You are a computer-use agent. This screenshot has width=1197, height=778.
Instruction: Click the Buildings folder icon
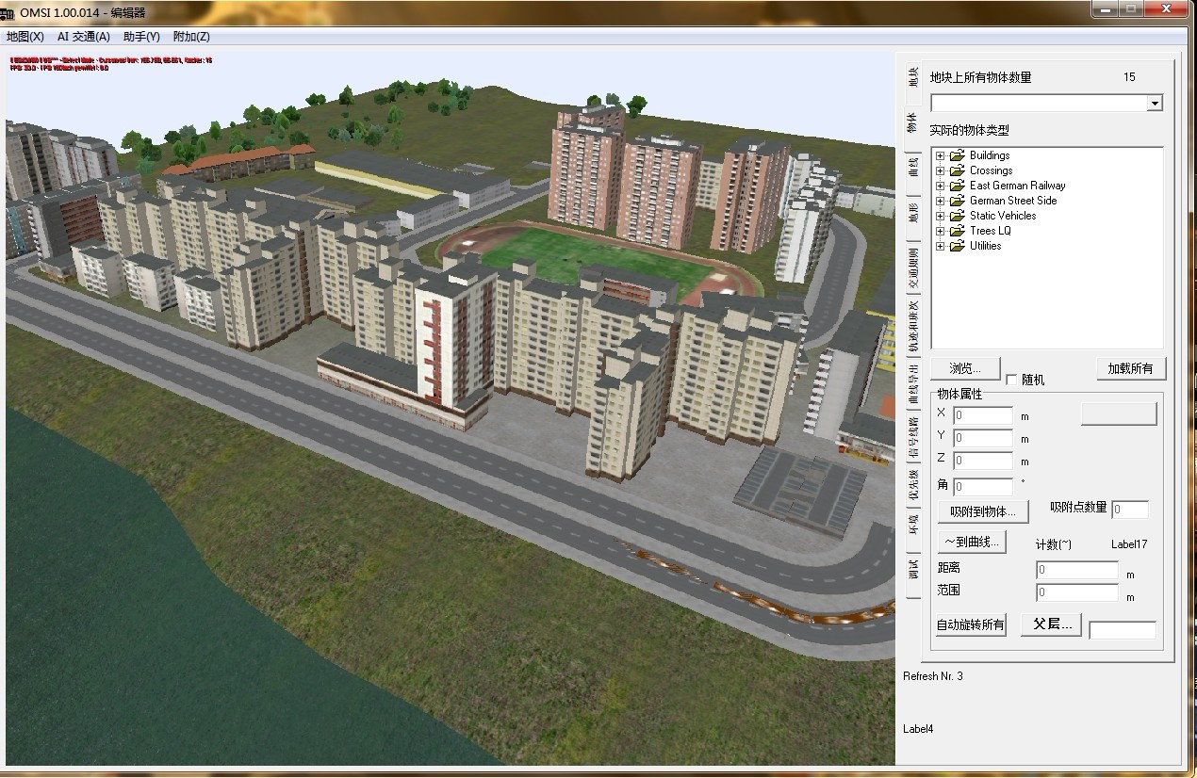(x=958, y=155)
